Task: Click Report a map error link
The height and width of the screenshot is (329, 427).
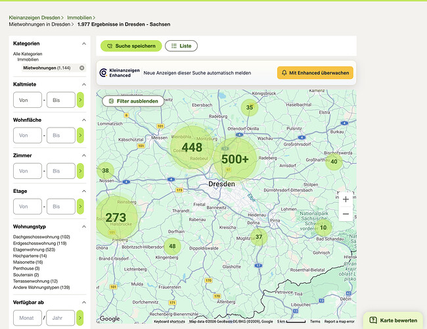Action: (x=340, y=322)
